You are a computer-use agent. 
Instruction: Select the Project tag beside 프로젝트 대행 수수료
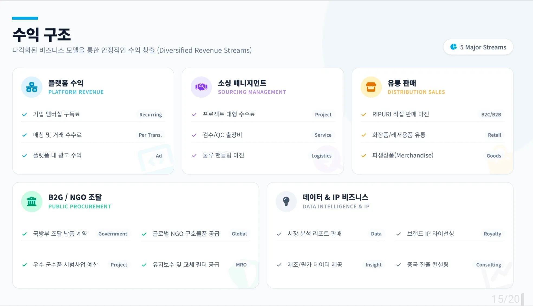[323, 115]
